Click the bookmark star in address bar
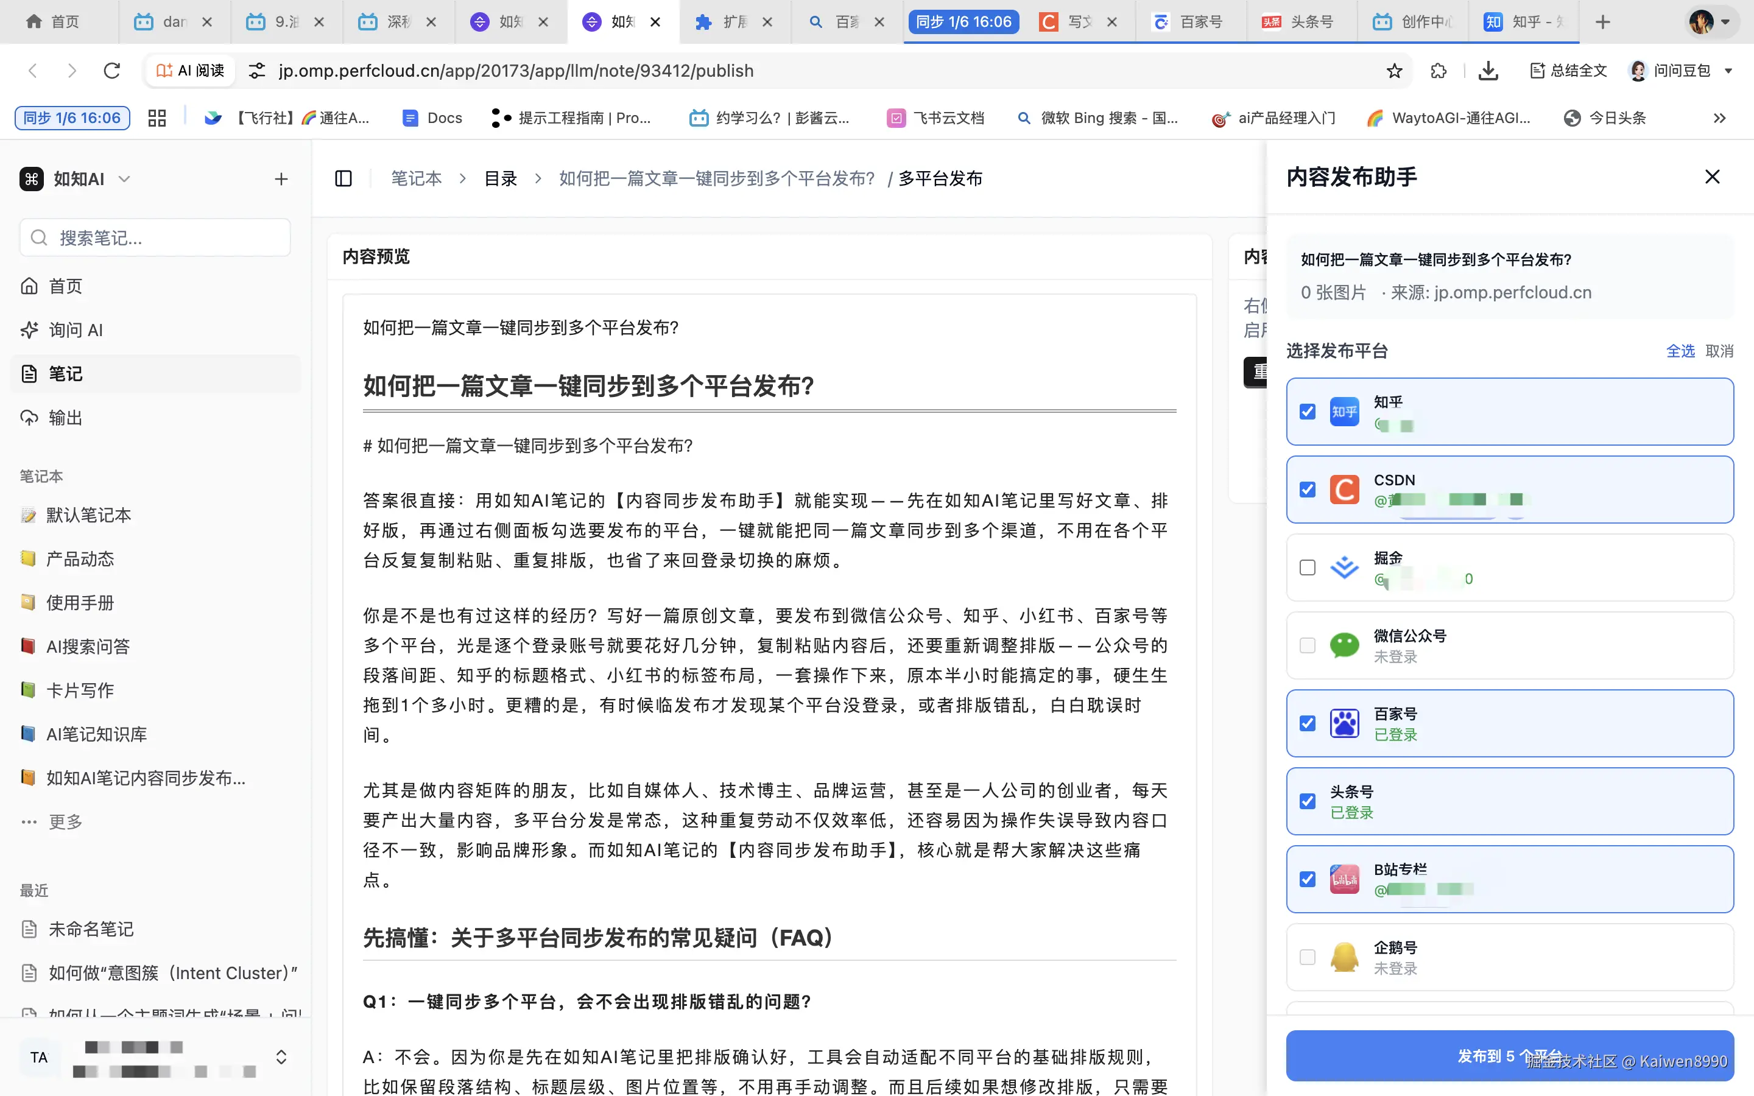The image size is (1754, 1096). [1394, 70]
